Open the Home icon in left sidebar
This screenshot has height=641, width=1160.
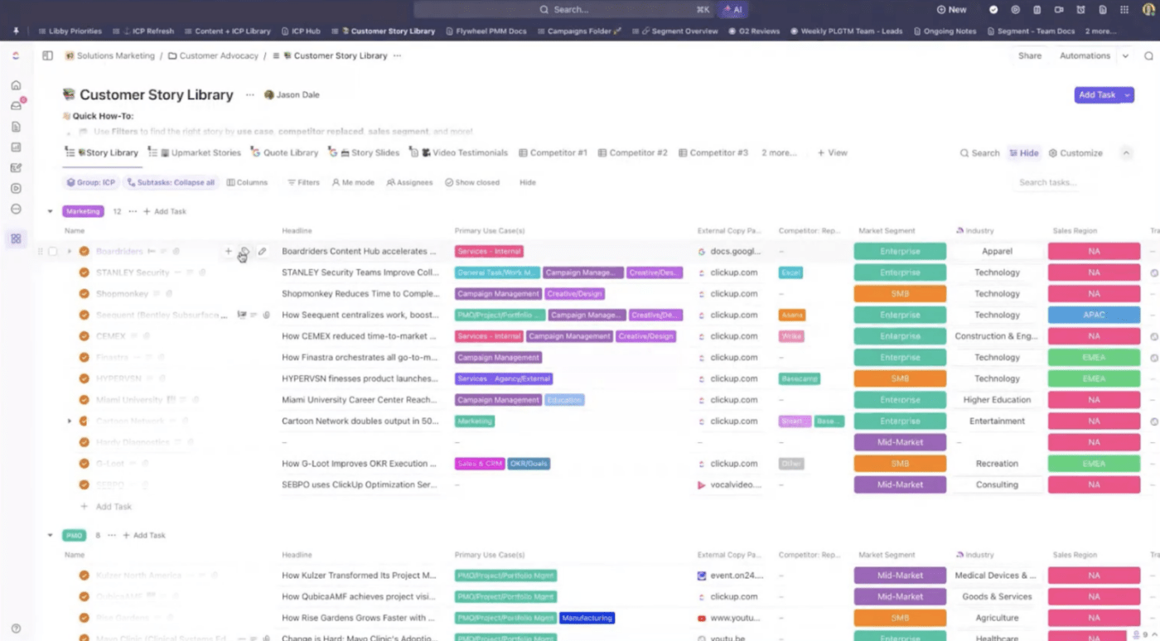coord(16,85)
